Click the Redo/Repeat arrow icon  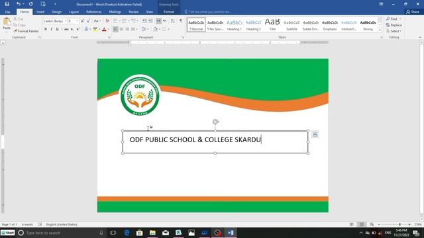(31, 4)
